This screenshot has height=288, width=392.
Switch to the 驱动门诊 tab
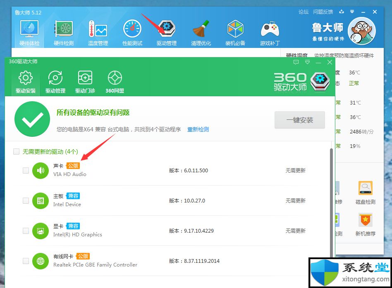click(85, 82)
